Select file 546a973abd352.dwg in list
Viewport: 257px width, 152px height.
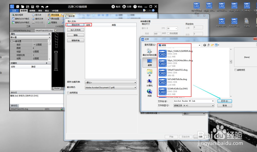click(173, 73)
